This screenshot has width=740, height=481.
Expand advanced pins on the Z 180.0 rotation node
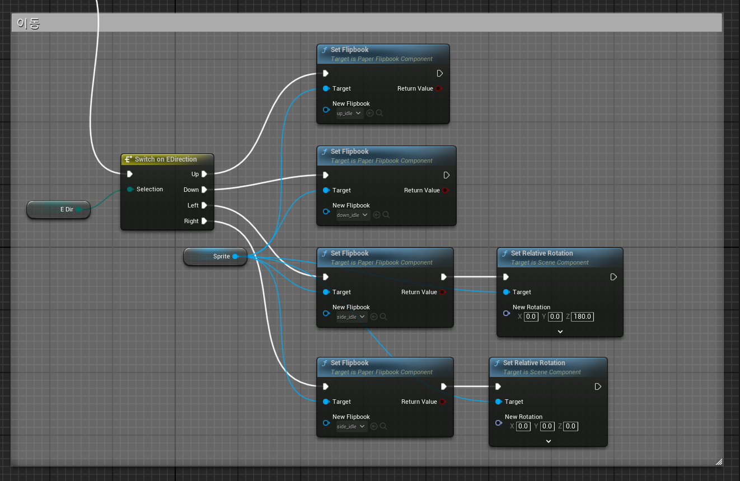[x=560, y=331]
